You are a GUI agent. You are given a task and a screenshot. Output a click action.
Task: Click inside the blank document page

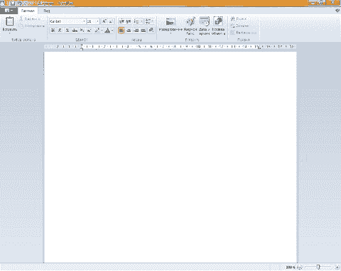[170, 157]
